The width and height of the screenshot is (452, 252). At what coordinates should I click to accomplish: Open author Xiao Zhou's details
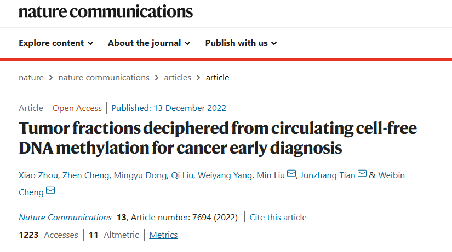tap(38, 175)
